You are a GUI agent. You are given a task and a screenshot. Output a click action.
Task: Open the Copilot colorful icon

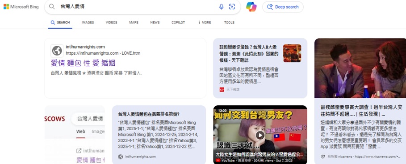click(251, 7)
